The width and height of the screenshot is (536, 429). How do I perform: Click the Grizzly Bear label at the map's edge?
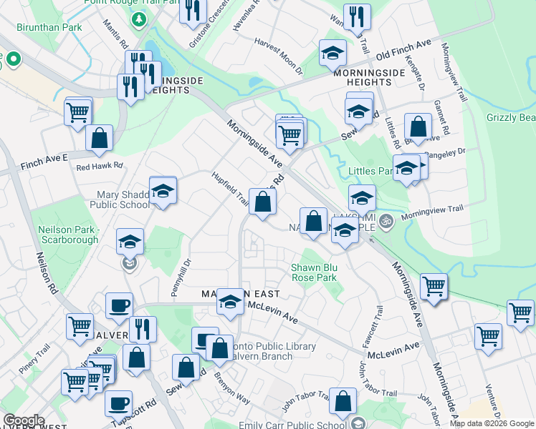coord(511,117)
